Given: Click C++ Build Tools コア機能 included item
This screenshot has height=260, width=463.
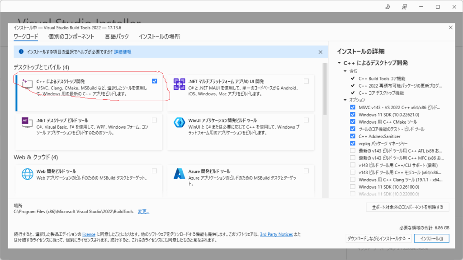Looking at the screenshot, I should tap(382, 79).
